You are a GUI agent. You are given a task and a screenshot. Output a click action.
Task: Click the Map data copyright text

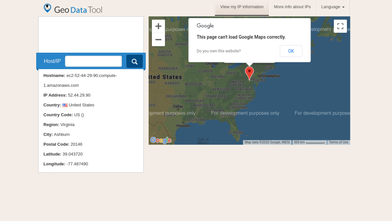coord(267,142)
